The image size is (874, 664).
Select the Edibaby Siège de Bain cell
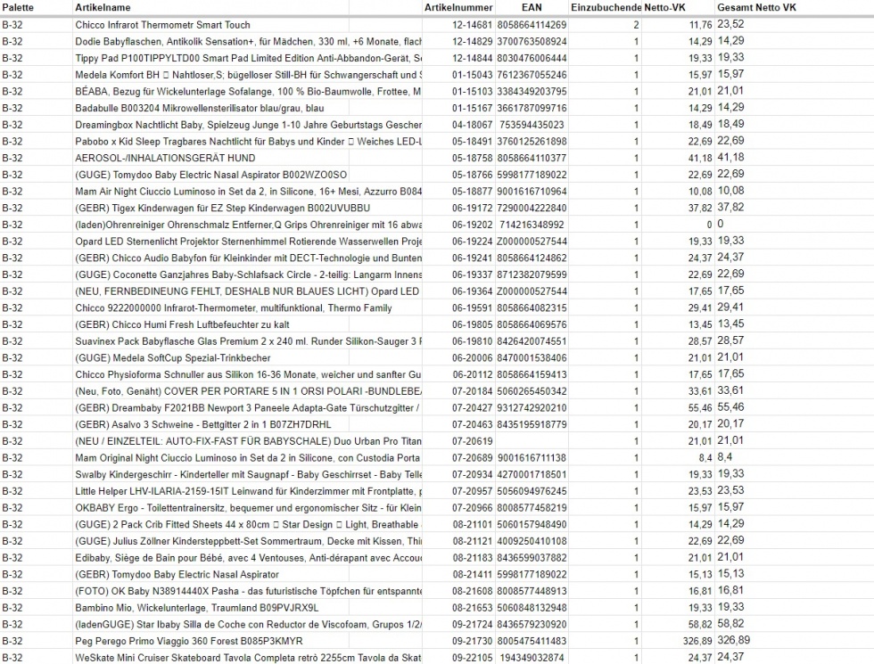(x=249, y=558)
